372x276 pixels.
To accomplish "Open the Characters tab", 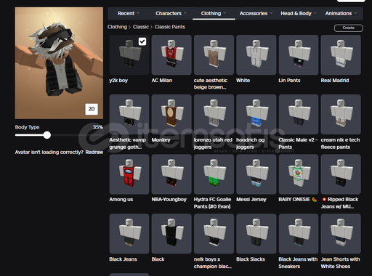I will (x=169, y=13).
